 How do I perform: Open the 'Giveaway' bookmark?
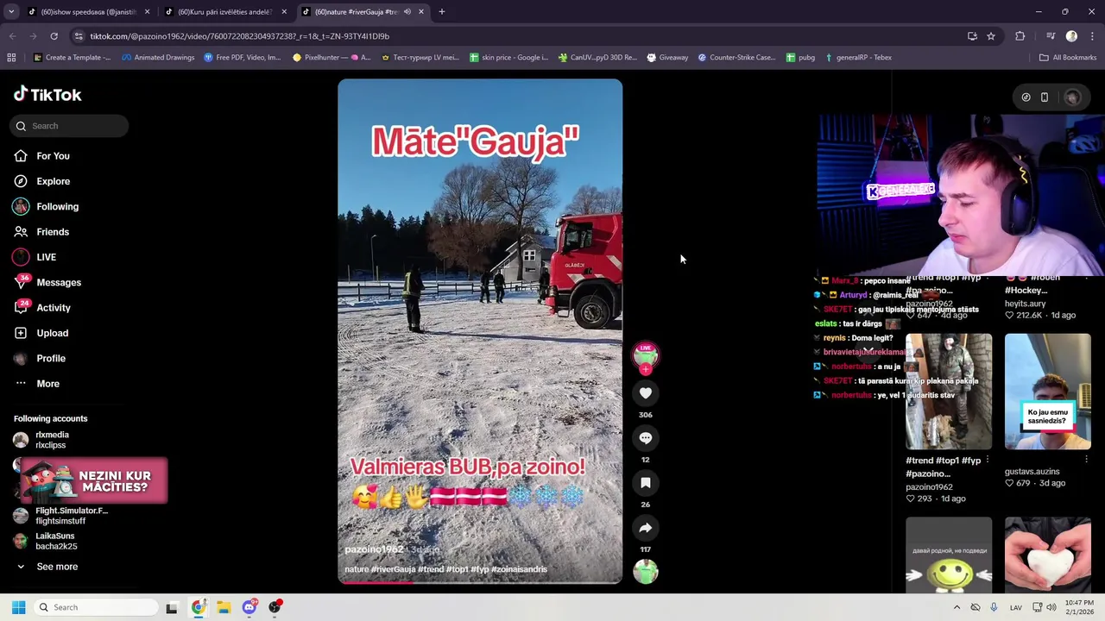(667, 58)
